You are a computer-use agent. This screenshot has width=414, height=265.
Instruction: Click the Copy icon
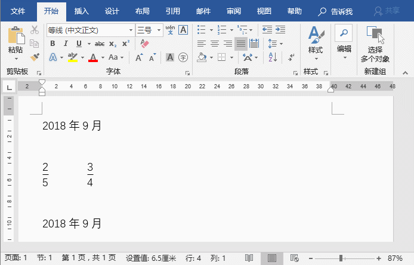[x=35, y=44]
